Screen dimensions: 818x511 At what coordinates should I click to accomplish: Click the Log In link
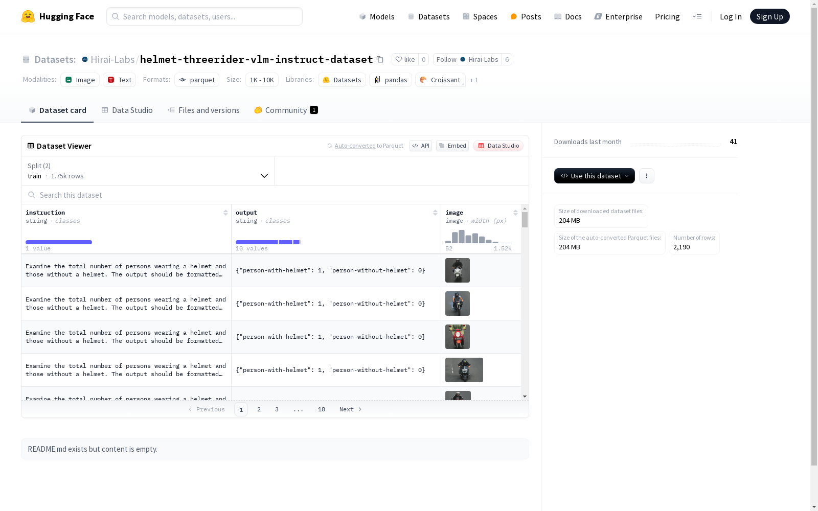731,16
